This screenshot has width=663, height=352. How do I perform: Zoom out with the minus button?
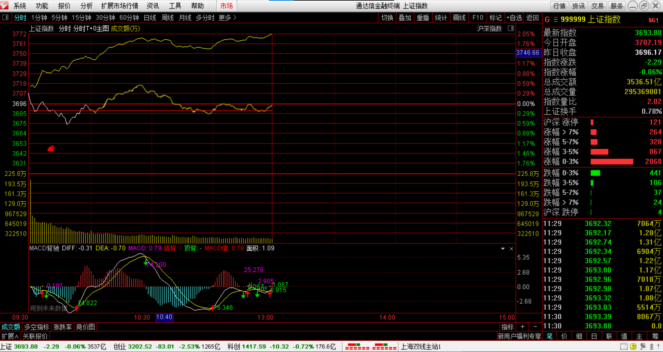(535, 326)
